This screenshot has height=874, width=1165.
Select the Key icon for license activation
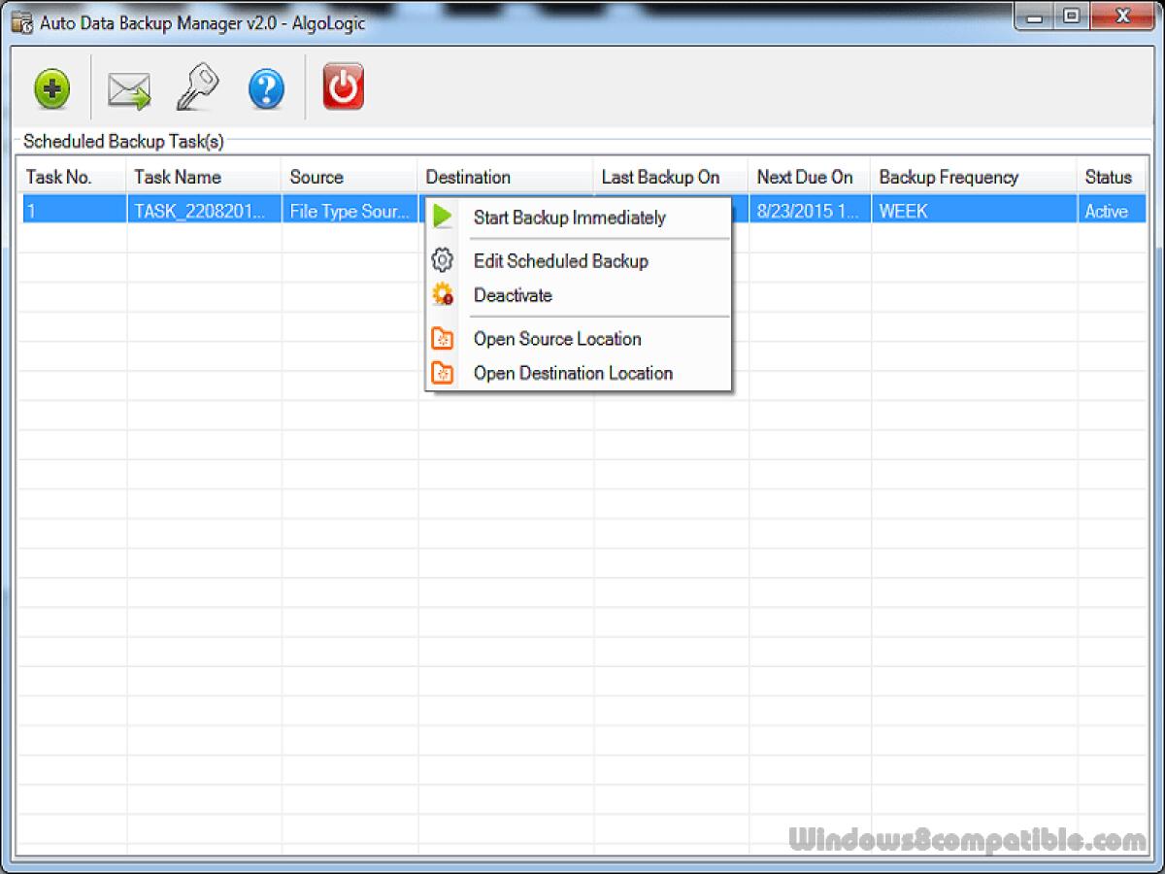tap(197, 86)
